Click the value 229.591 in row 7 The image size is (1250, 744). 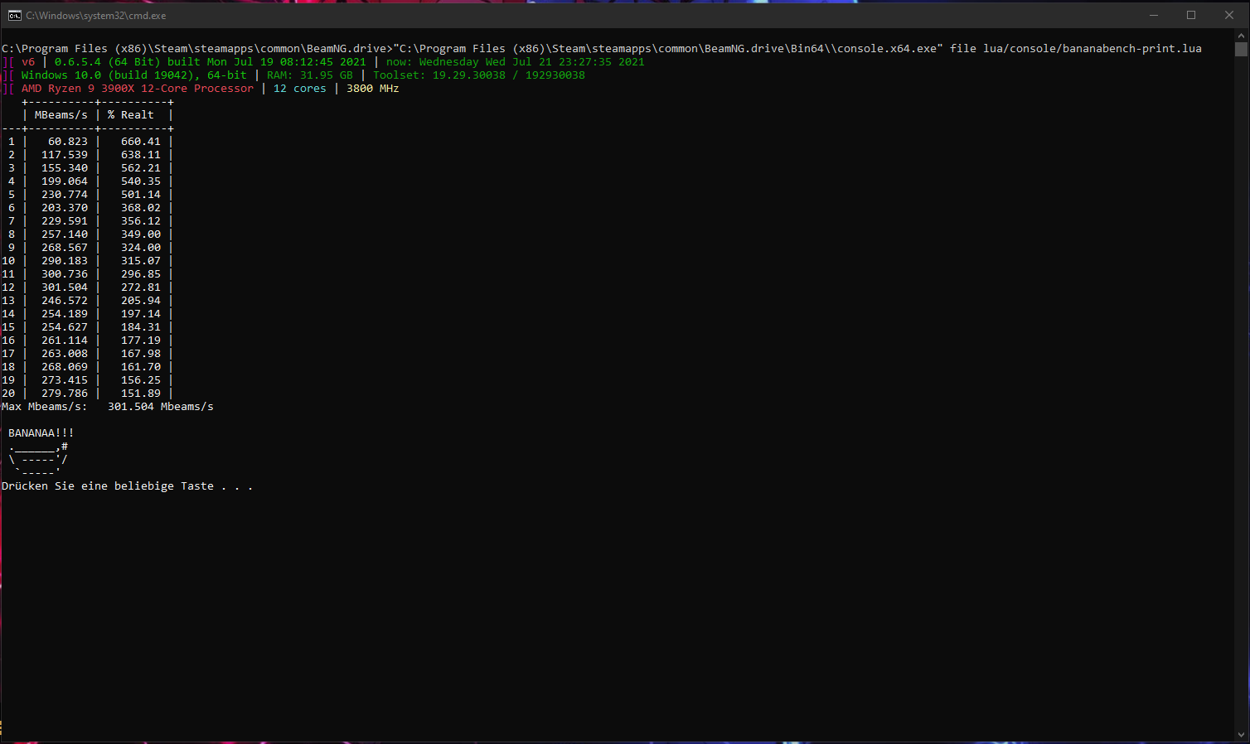point(65,221)
